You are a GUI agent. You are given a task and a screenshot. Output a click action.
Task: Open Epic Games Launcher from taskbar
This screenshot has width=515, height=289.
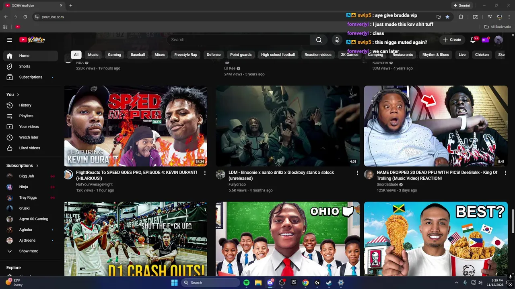click(x=294, y=283)
